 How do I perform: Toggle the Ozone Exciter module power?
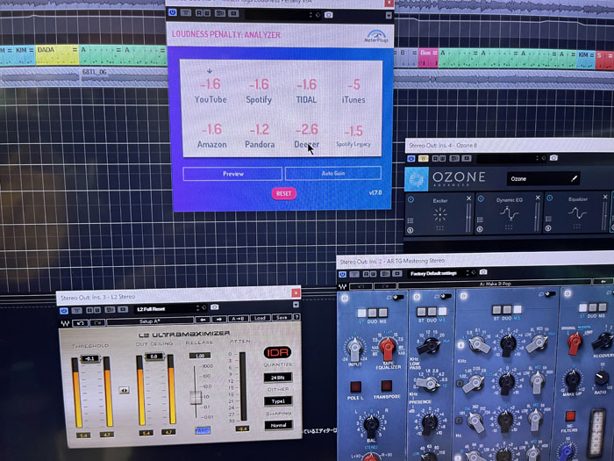pyautogui.click(x=411, y=199)
